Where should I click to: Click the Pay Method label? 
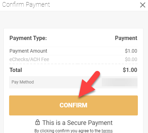pyautogui.click(x=23, y=82)
